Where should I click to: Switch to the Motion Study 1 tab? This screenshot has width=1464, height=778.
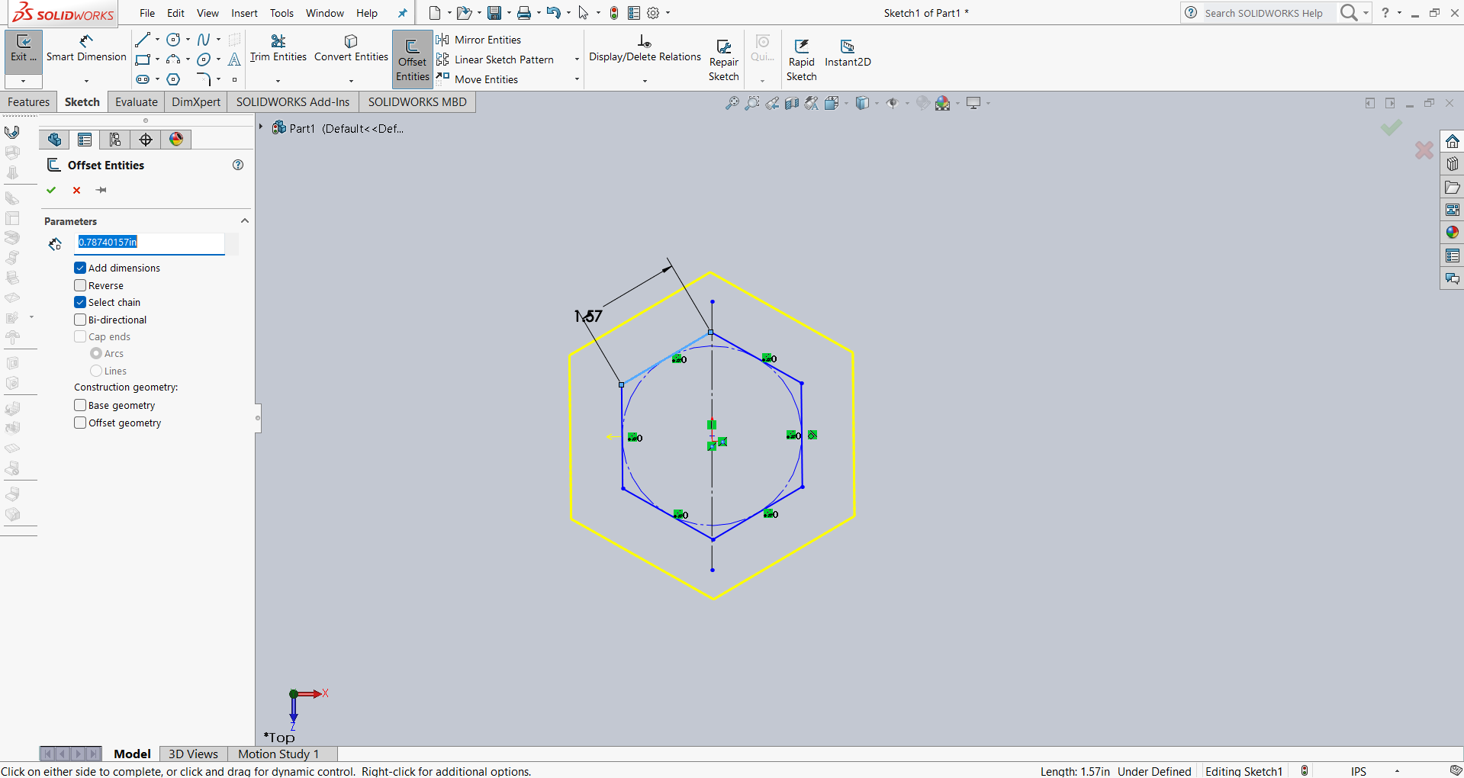pos(278,754)
